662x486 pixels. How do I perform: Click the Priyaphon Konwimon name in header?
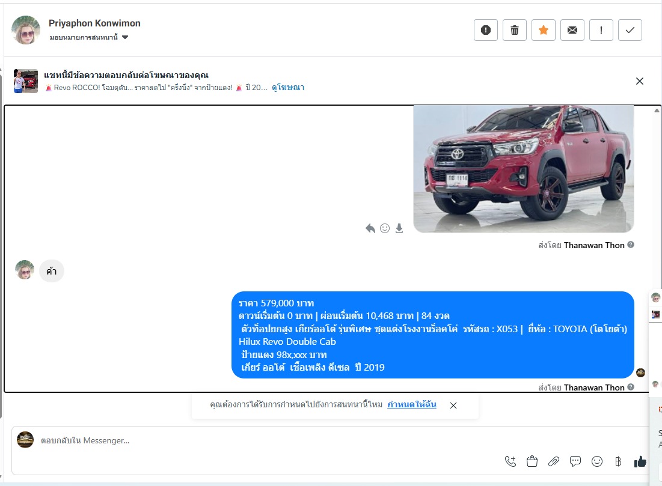pos(94,23)
